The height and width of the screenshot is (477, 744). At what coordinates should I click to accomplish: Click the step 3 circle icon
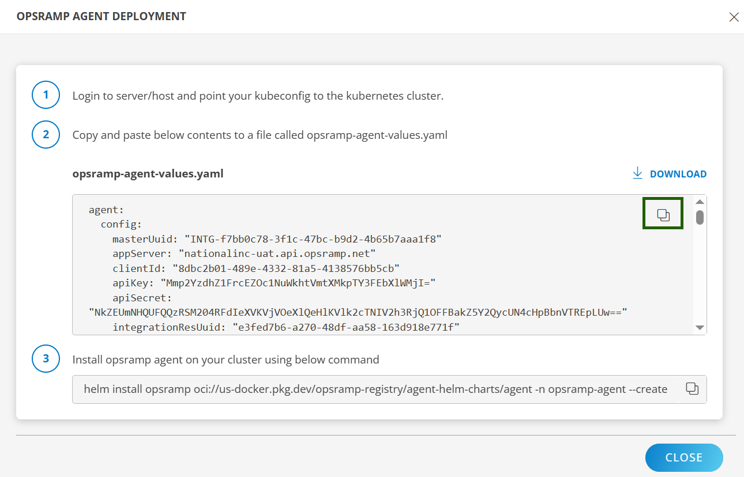click(46, 359)
